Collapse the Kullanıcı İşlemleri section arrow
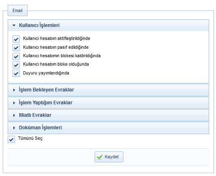This screenshot has height=176, width=216. [x=14, y=25]
